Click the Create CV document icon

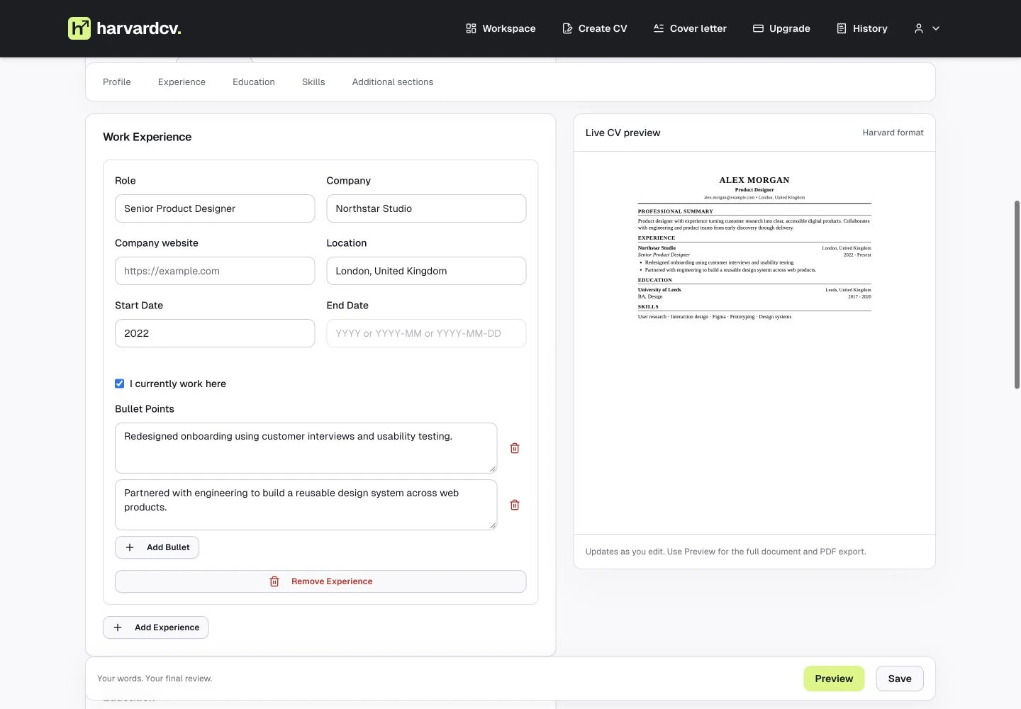pos(567,28)
